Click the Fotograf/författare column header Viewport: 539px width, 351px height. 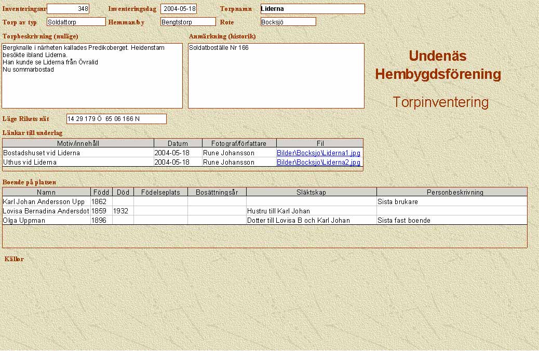[x=239, y=143]
